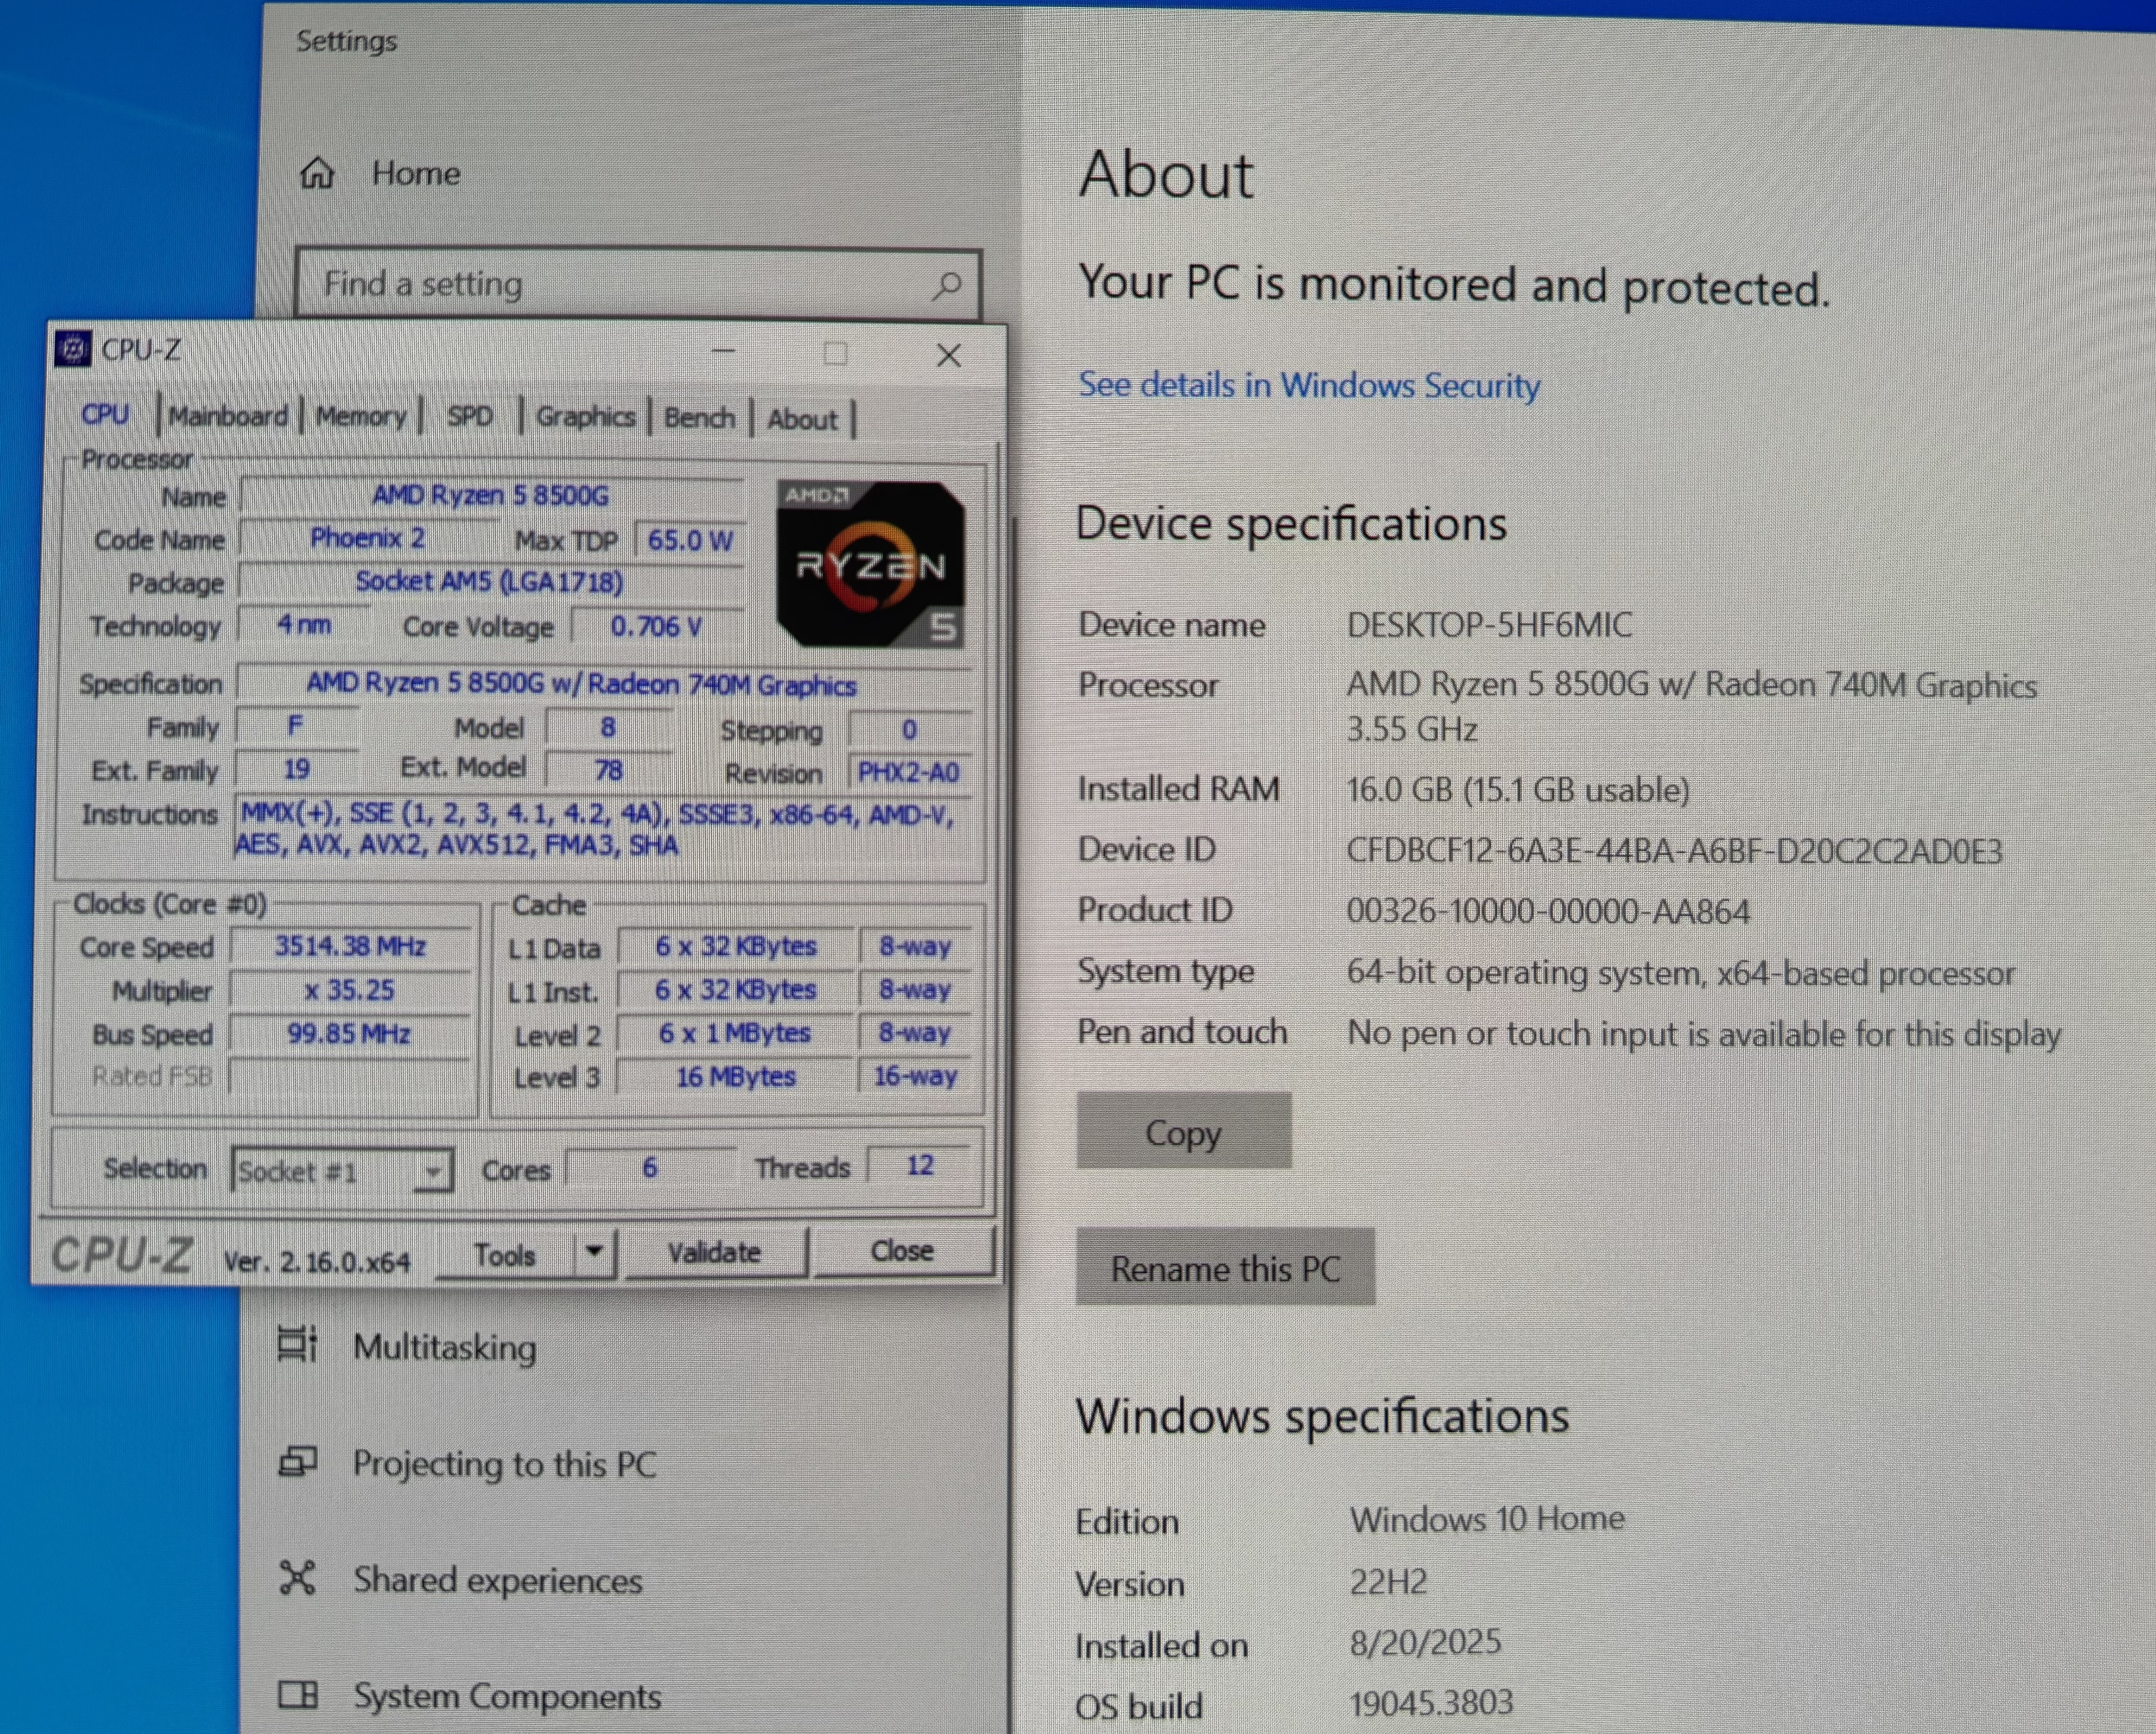Click the Edition value Windows 10 Home
The image size is (2156, 1734).
(1487, 1518)
